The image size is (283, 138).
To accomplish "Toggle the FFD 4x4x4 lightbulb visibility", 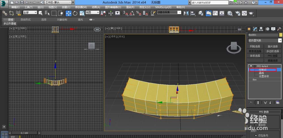I will (251, 66).
